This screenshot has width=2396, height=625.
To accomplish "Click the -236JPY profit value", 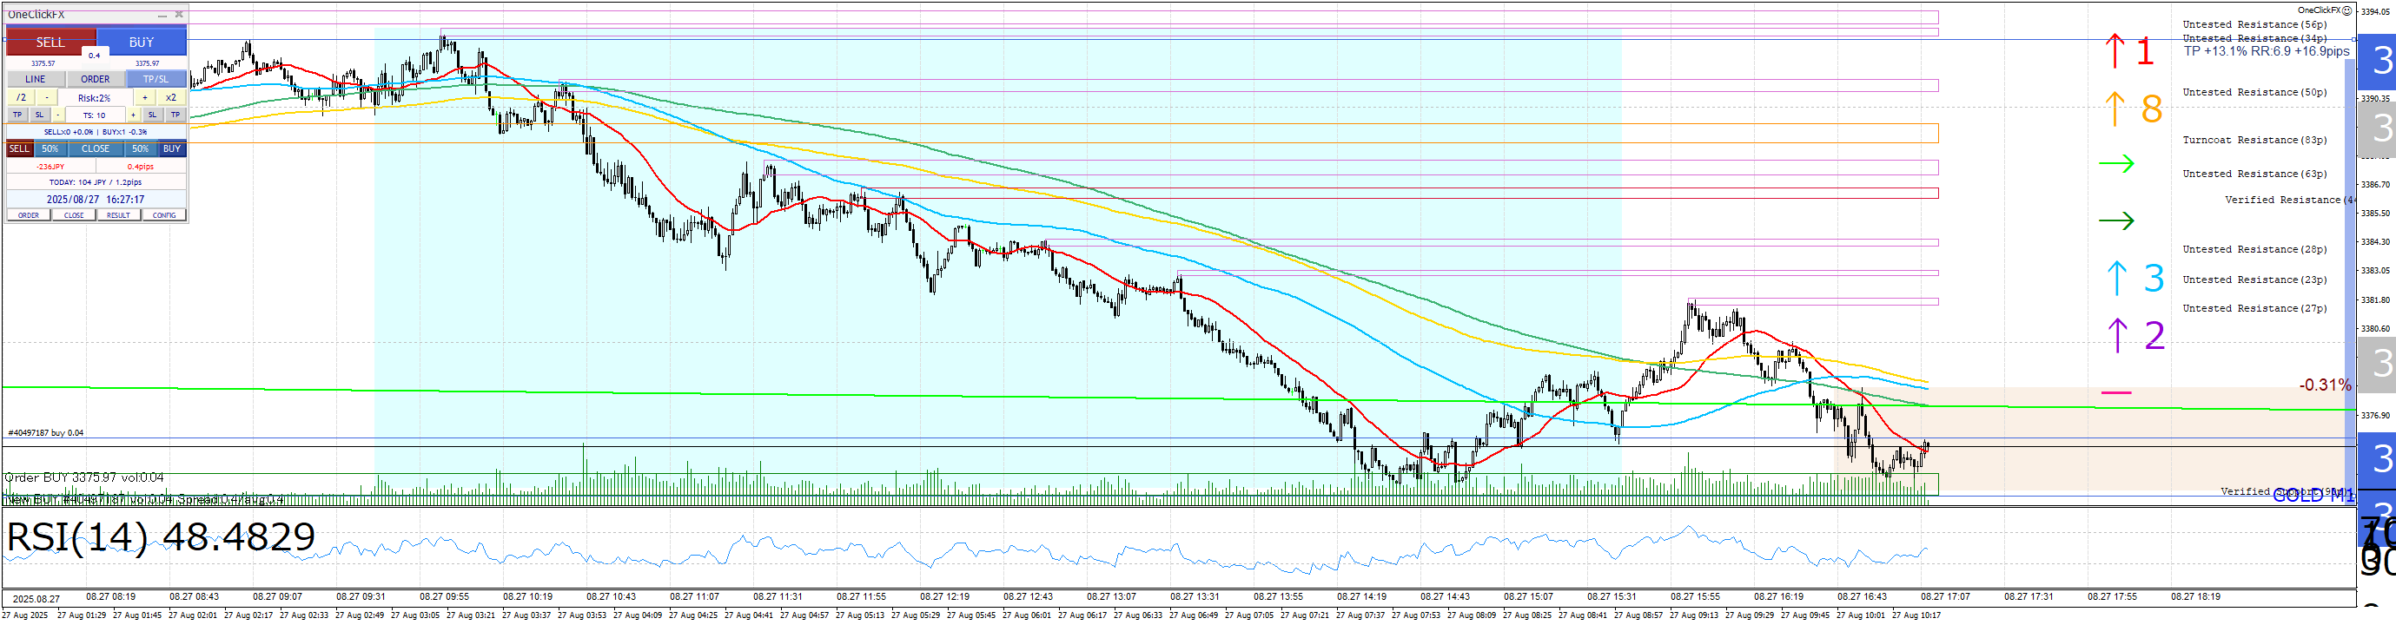I will coord(50,167).
